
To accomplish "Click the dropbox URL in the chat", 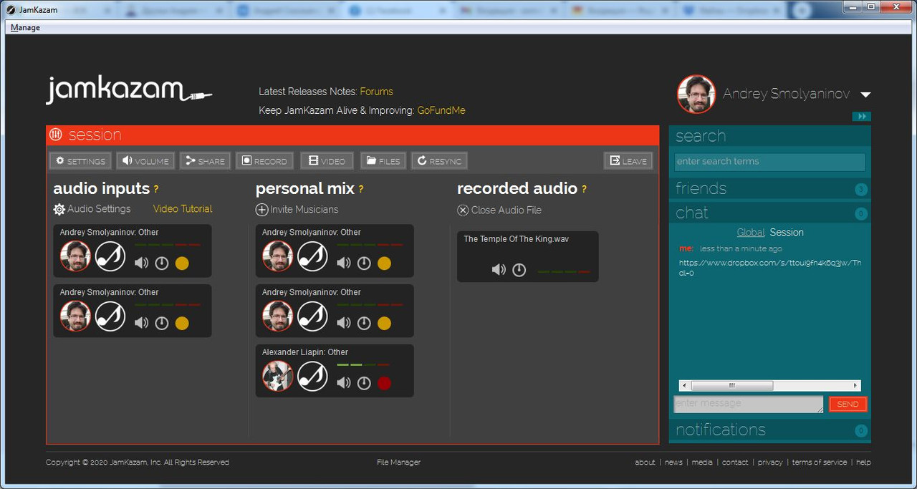I will coord(770,268).
